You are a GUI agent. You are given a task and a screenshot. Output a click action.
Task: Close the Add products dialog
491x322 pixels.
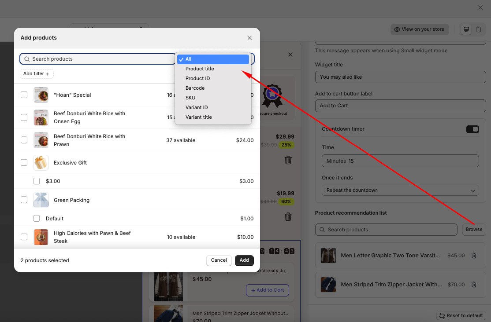point(249,38)
